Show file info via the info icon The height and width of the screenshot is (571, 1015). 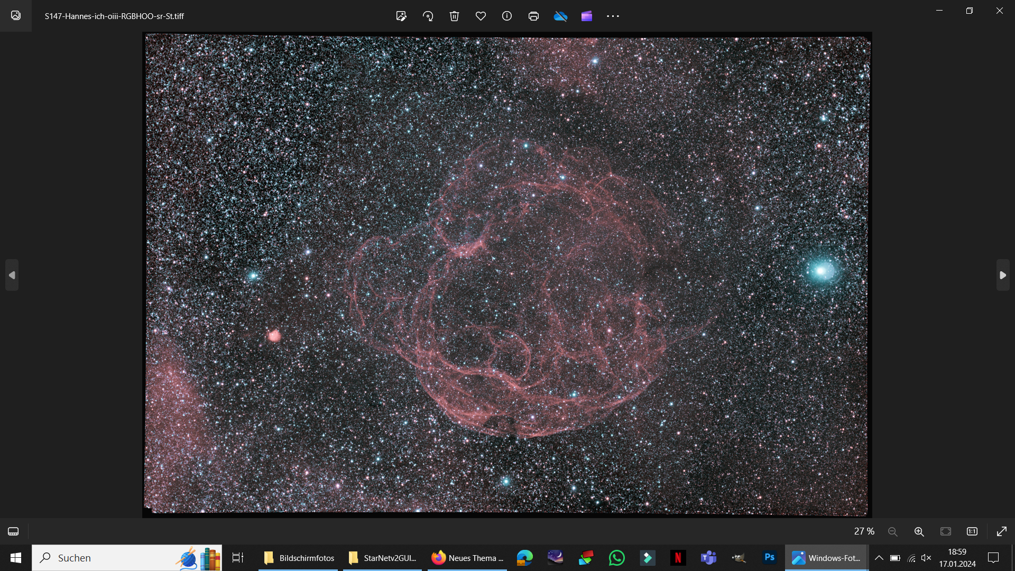pos(507,16)
